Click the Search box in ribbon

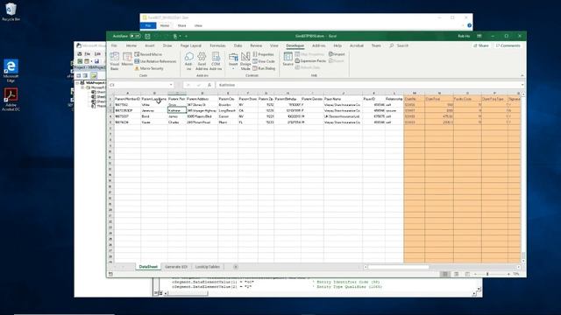(399, 45)
